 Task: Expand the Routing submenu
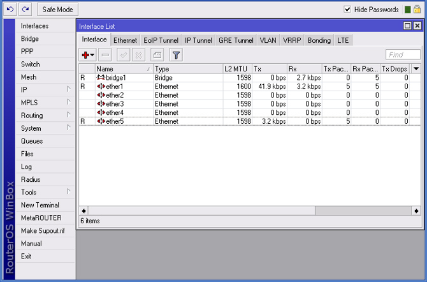click(45, 115)
